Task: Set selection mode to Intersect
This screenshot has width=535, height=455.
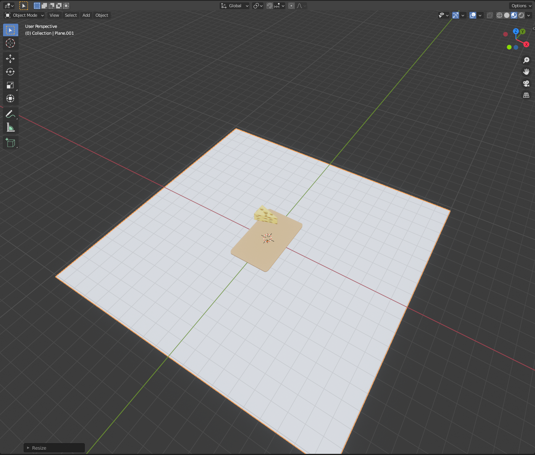Action: (66, 6)
